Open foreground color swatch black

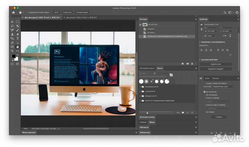pyautogui.click(x=13, y=56)
